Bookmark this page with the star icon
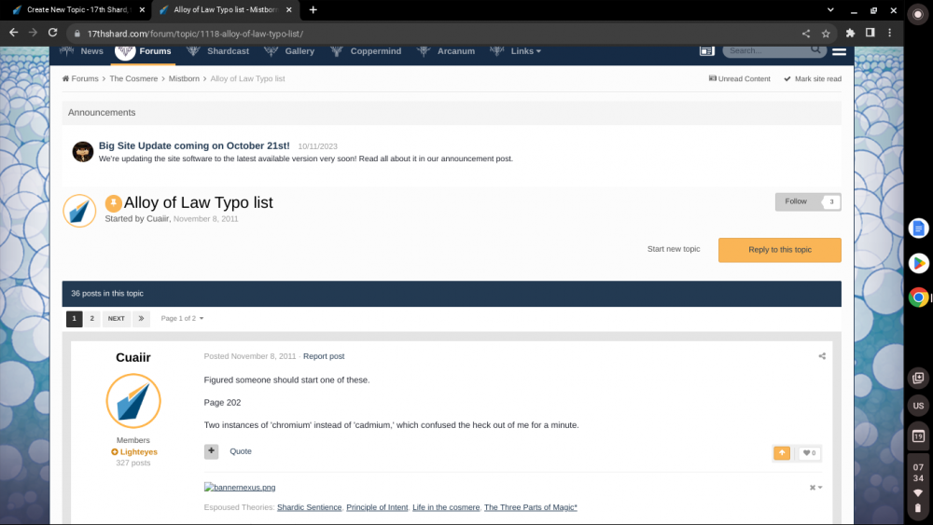Viewport: 933px width, 525px height. [x=826, y=34]
